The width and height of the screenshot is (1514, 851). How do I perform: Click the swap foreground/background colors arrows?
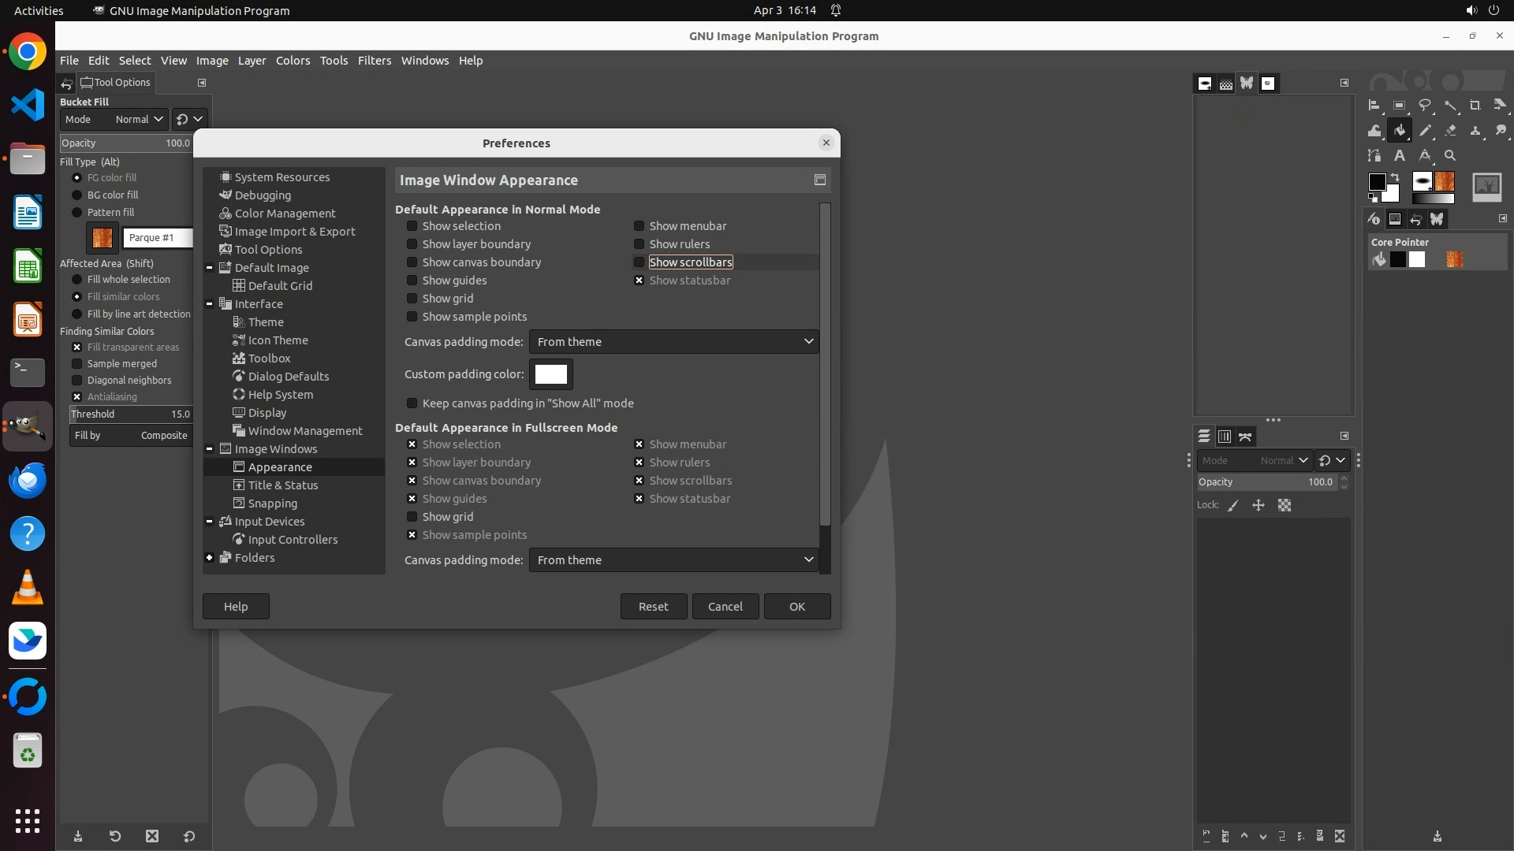[1394, 177]
